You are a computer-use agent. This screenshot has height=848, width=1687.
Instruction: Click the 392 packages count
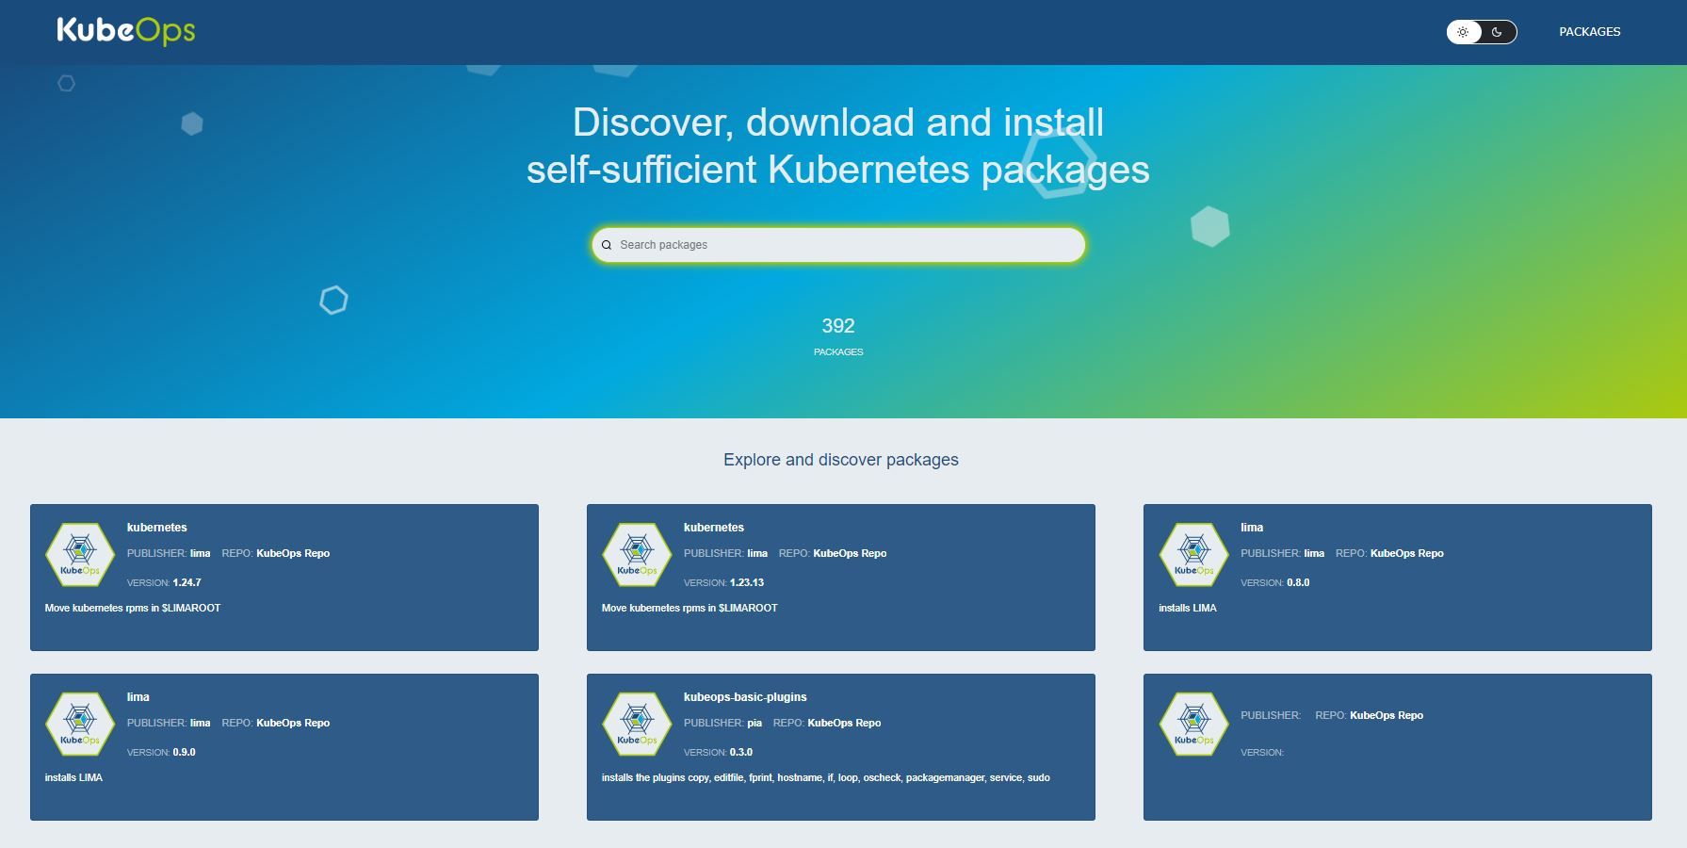click(x=838, y=326)
